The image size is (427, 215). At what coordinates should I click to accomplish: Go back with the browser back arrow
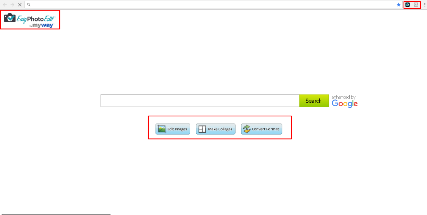point(5,5)
